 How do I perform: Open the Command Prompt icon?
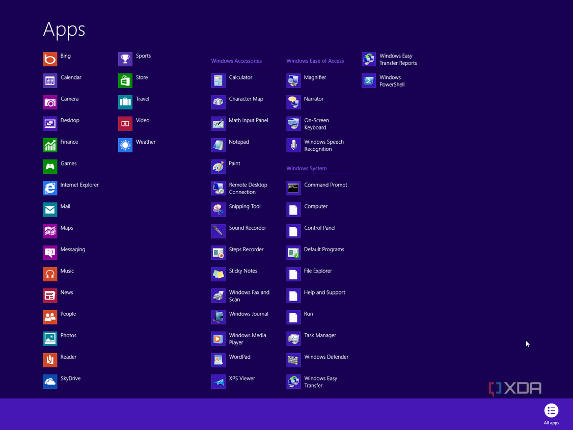coord(293,189)
